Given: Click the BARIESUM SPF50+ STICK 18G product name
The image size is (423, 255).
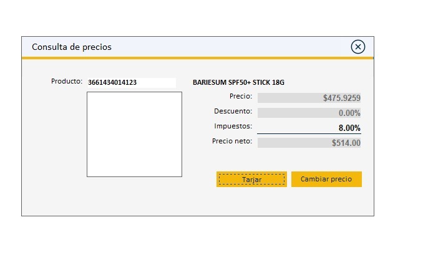Looking at the screenshot, I should pyautogui.click(x=238, y=82).
